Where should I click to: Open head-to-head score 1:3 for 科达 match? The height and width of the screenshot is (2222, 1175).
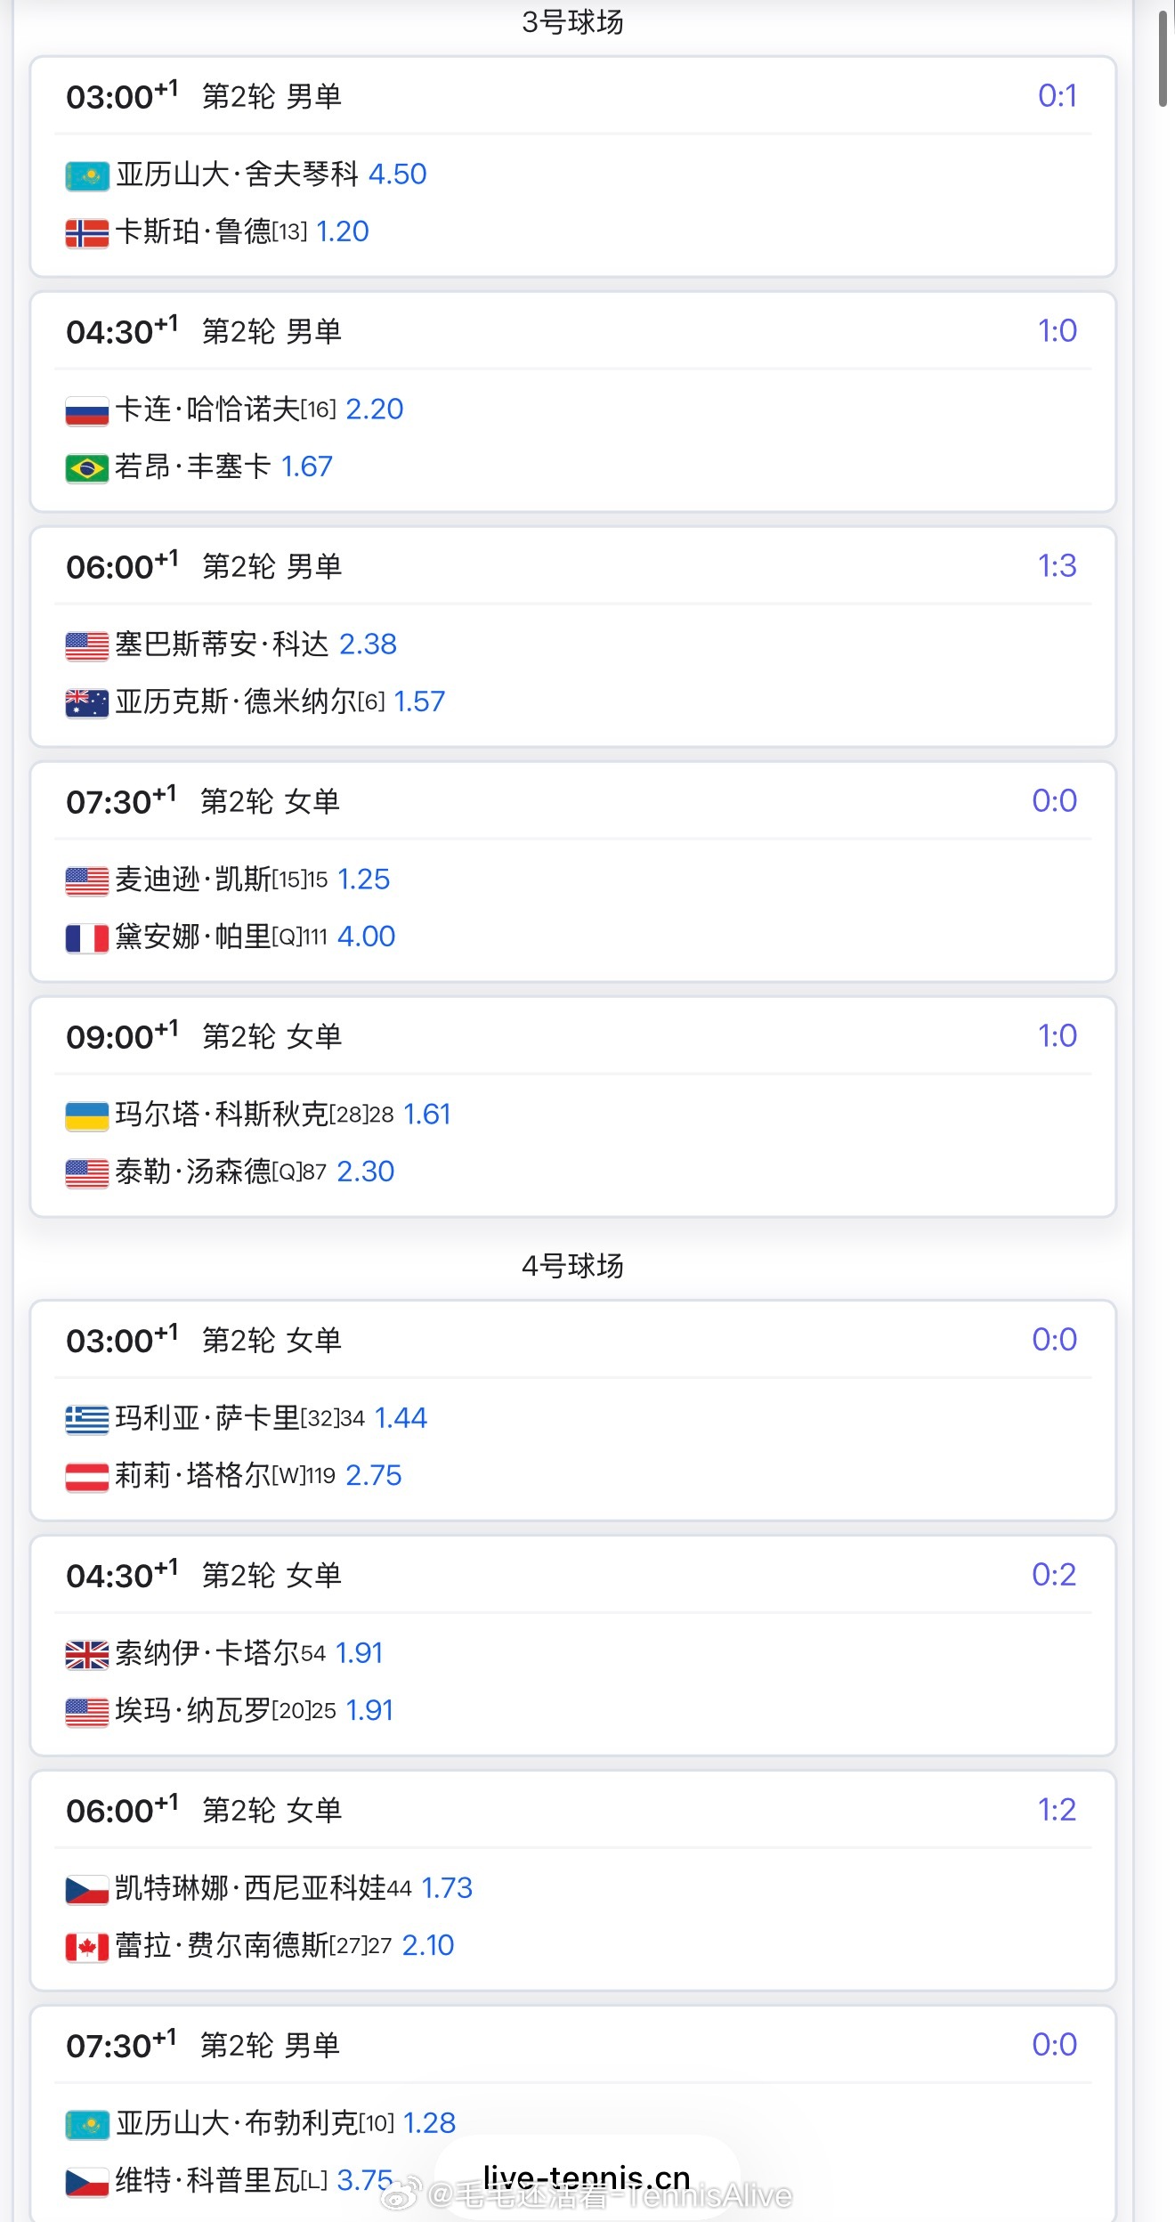click(1057, 566)
